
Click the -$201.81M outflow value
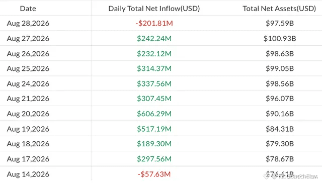[x=154, y=23]
